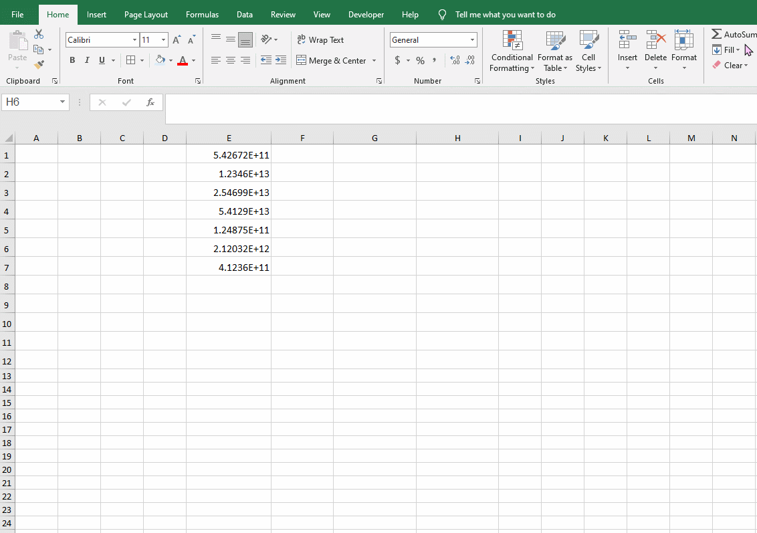This screenshot has height=533, width=757.
Task: Switch to the Developer tab
Action: [x=366, y=15]
